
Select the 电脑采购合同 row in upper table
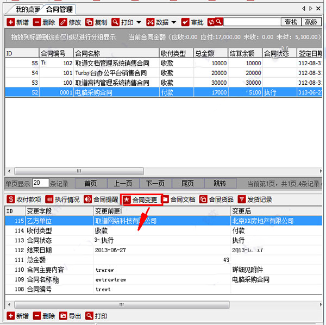pos(164,92)
